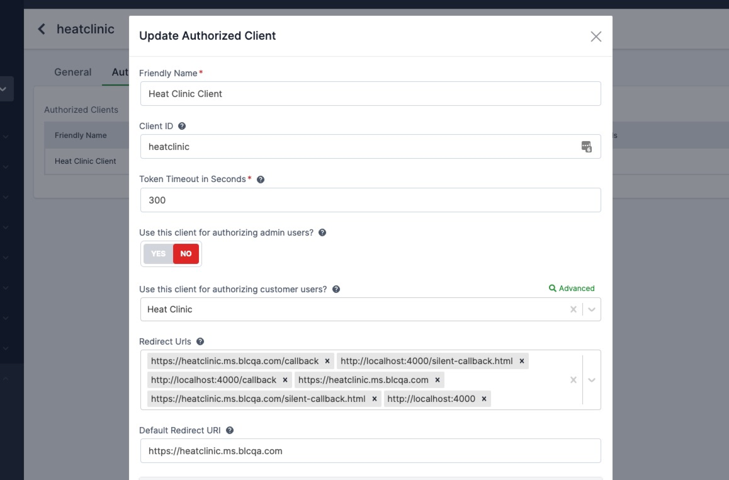Expand the Redirect Urls dropdown list

coord(591,379)
